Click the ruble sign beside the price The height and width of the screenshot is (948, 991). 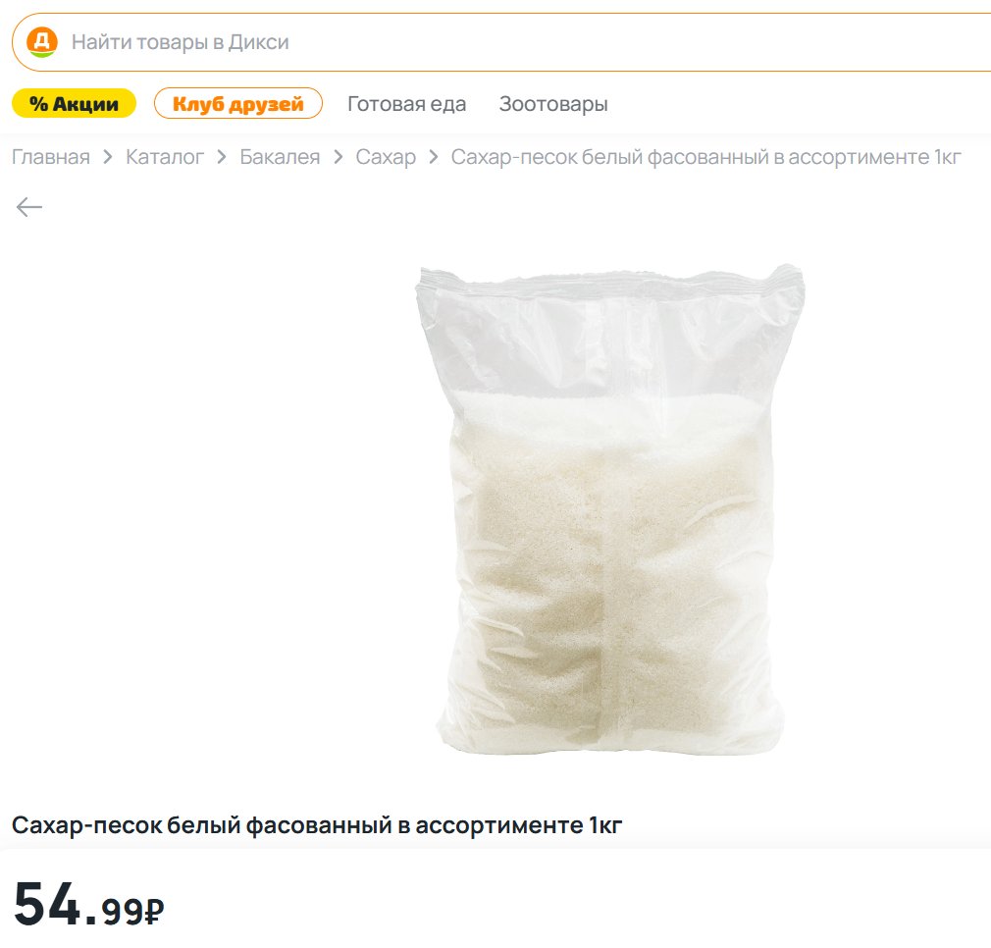154,913
